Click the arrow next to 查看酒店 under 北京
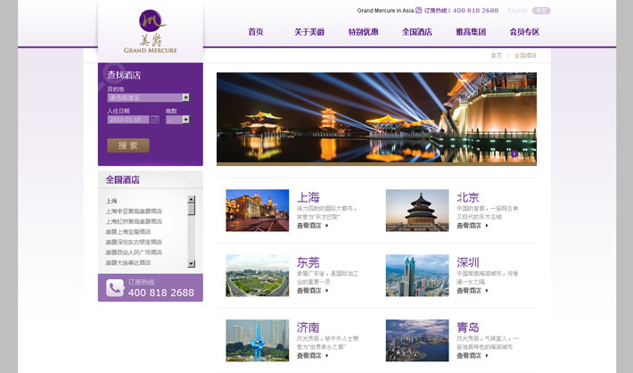Viewport: 633px width, 373px height. coord(487,226)
